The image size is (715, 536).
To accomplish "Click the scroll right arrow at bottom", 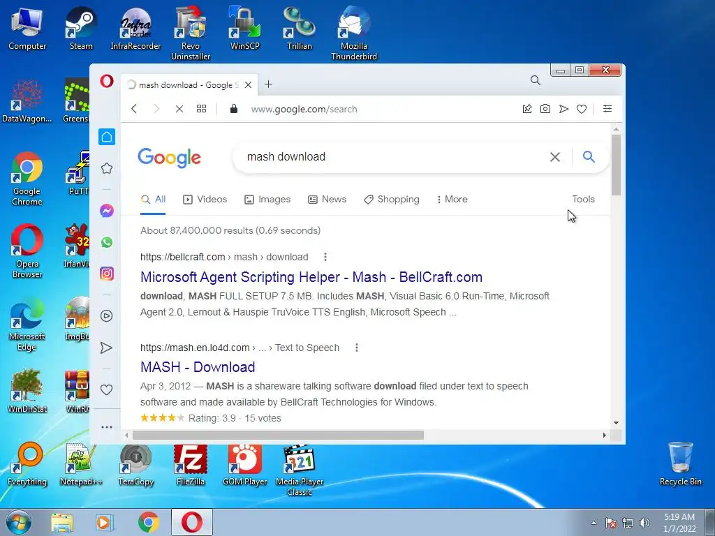I will click(605, 435).
